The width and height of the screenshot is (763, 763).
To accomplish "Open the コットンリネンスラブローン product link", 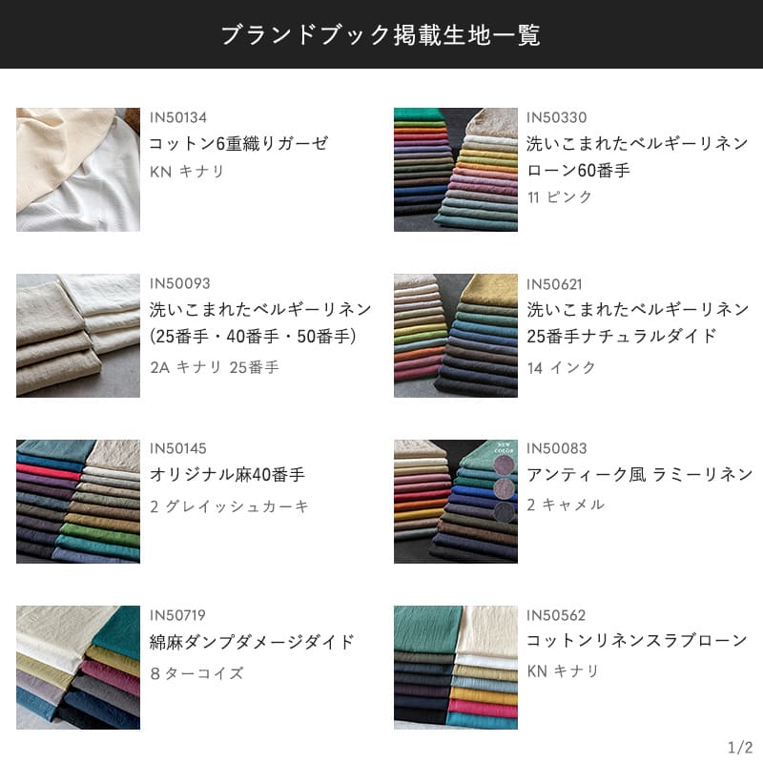I will click(x=636, y=640).
